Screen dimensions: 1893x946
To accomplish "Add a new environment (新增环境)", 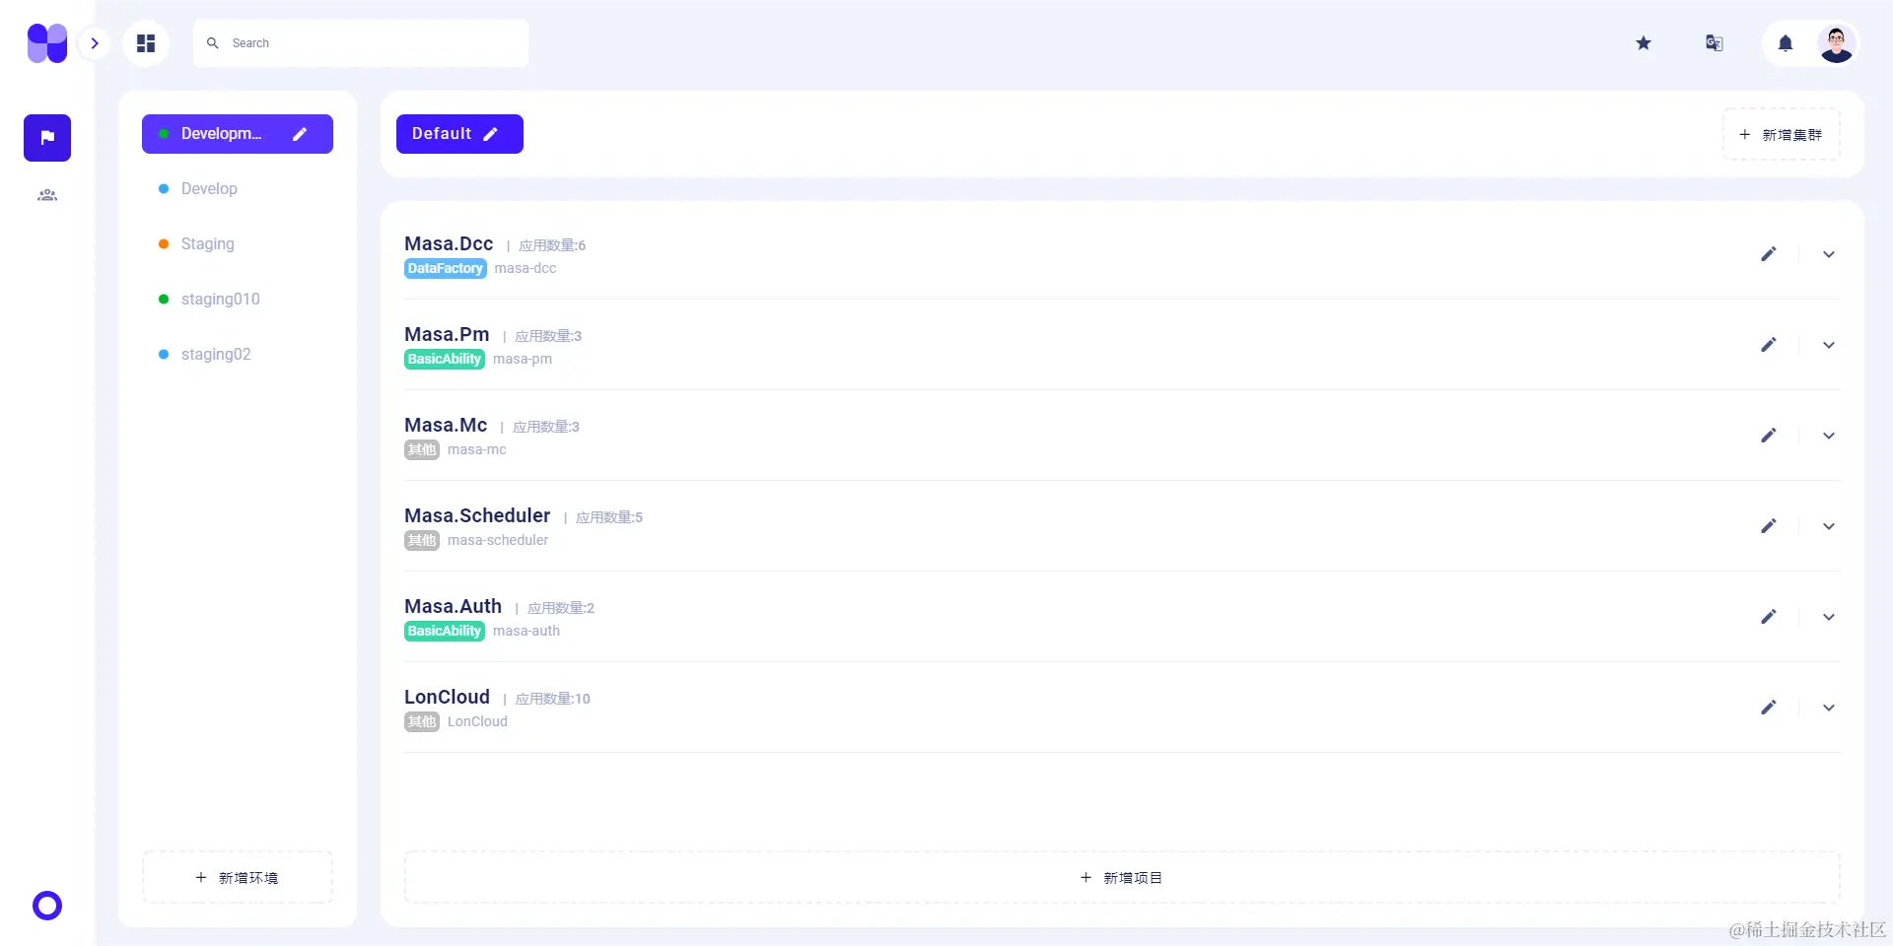I will click(x=238, y=877).
